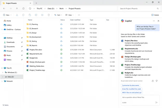The height and width of the screenshot is (108, 162).
Task: Sort by Date modified column header
Action: coord(75,20)
